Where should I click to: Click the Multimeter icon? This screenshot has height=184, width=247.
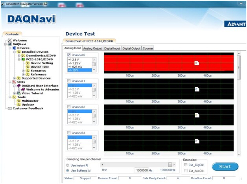click(19, 101)
